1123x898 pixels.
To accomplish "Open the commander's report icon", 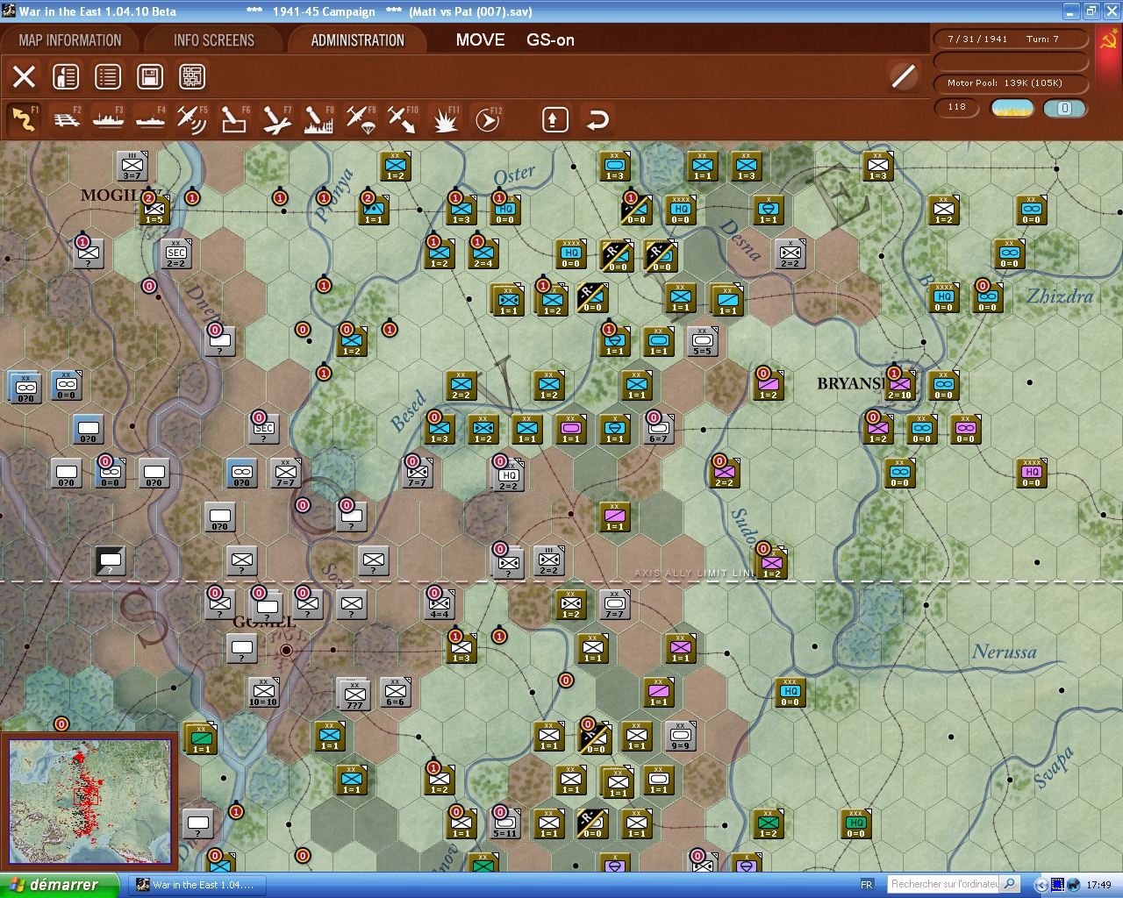I will [66, 76].
